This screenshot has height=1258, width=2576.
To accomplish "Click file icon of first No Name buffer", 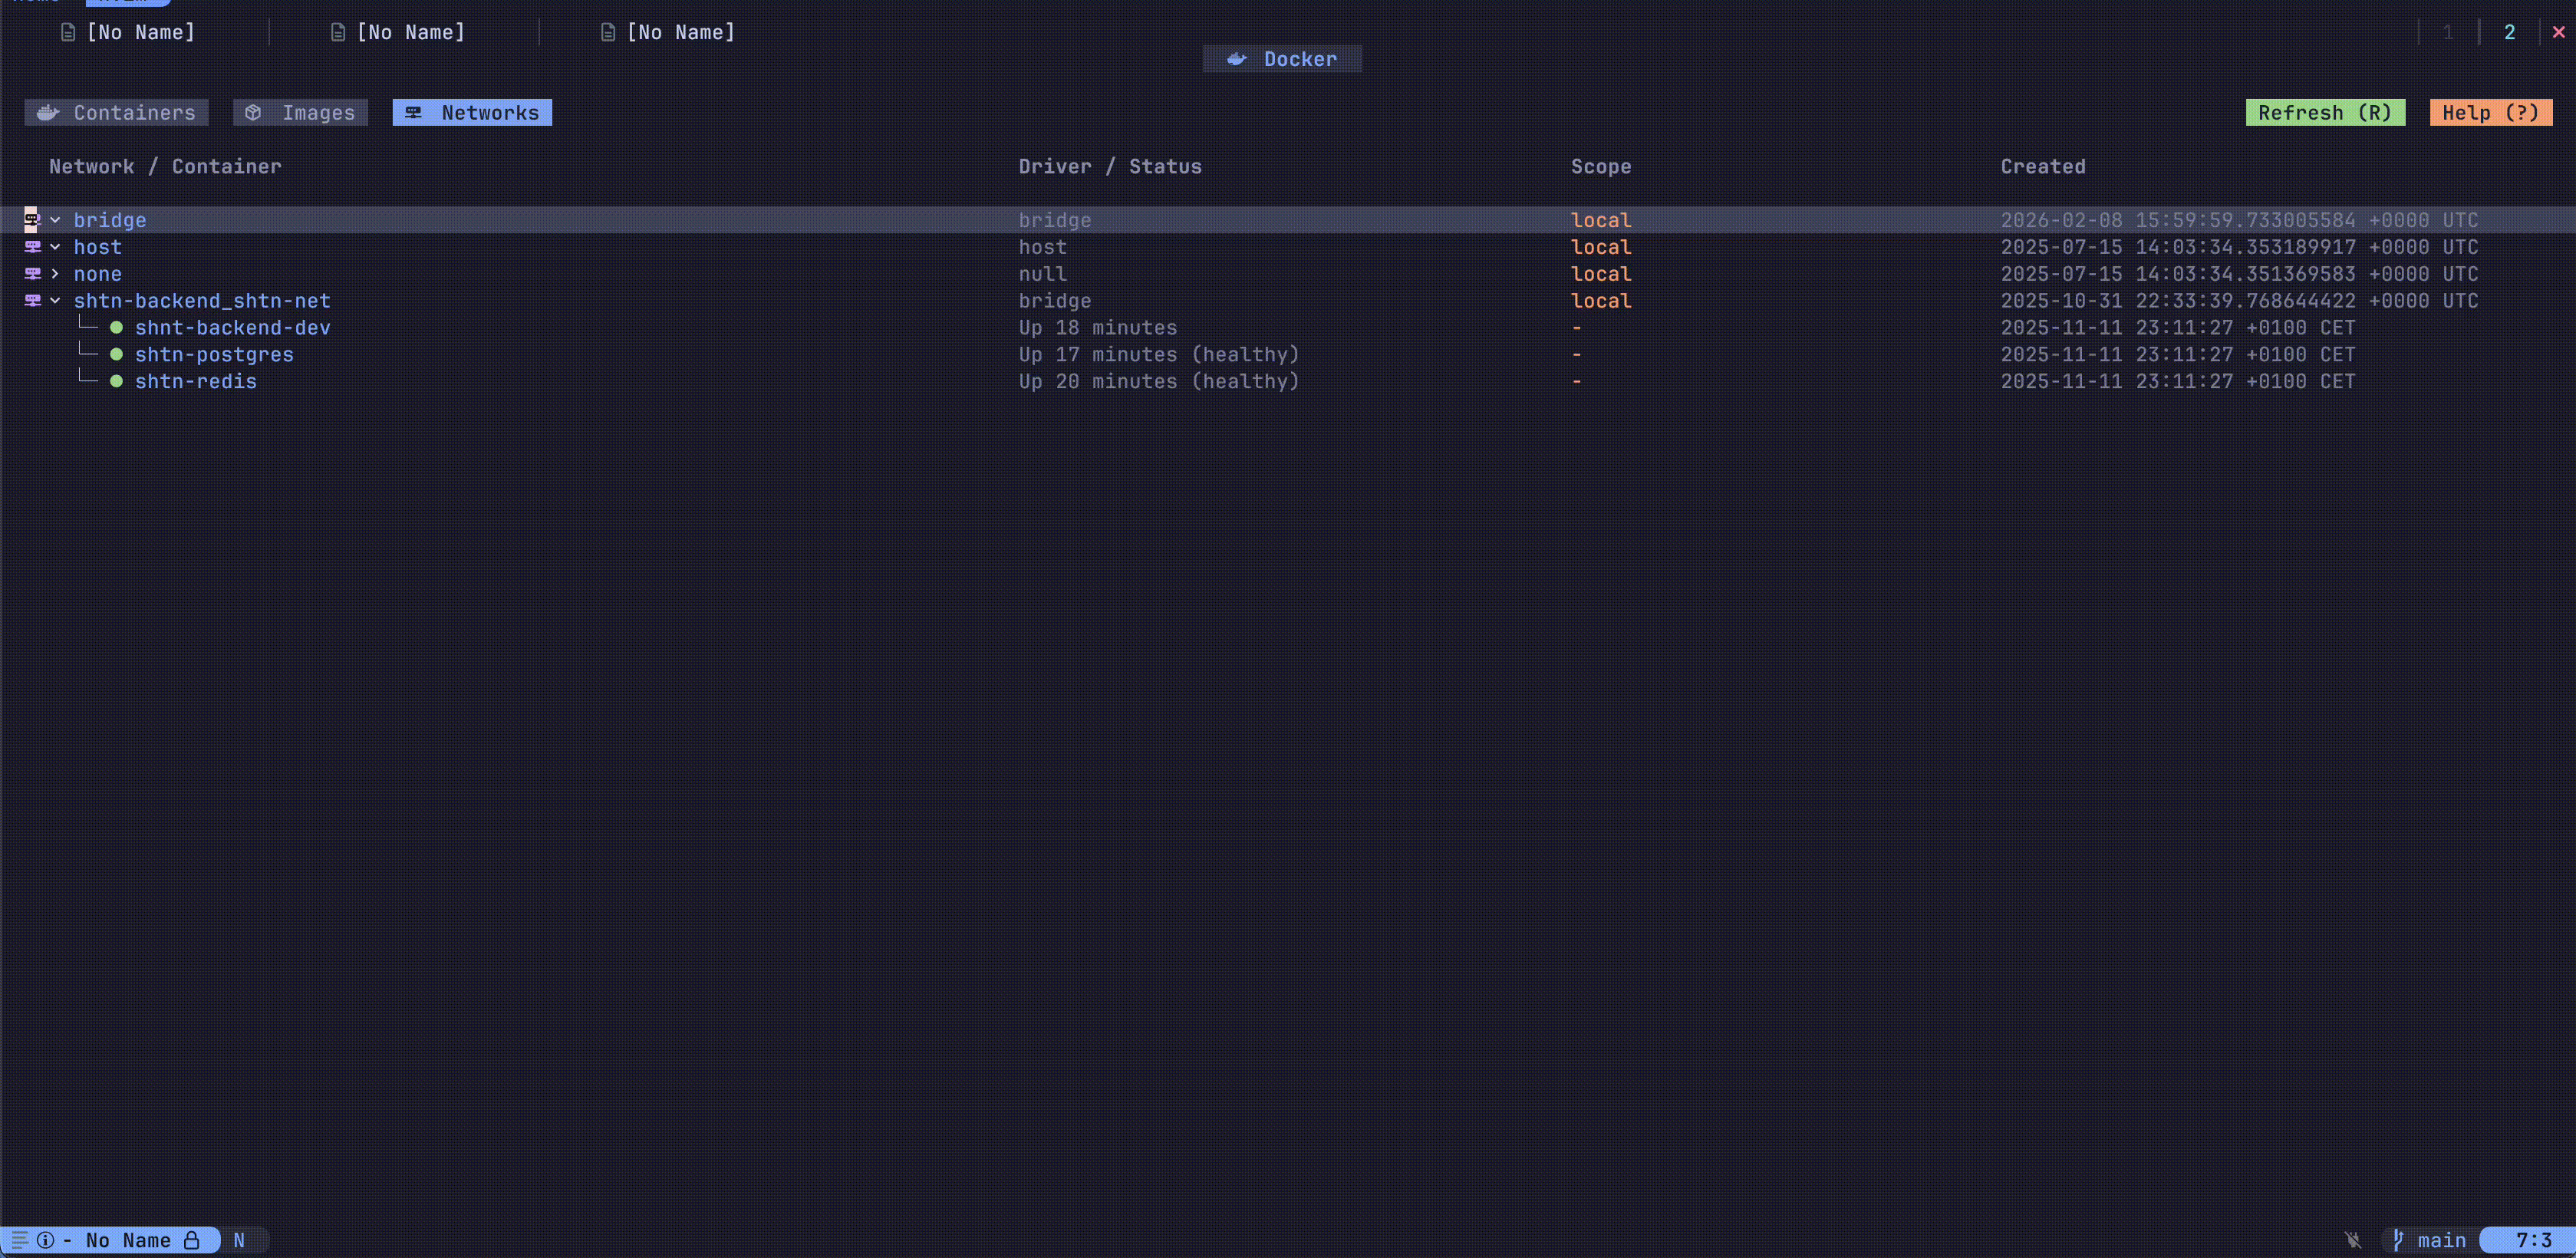I will (68, 33).
